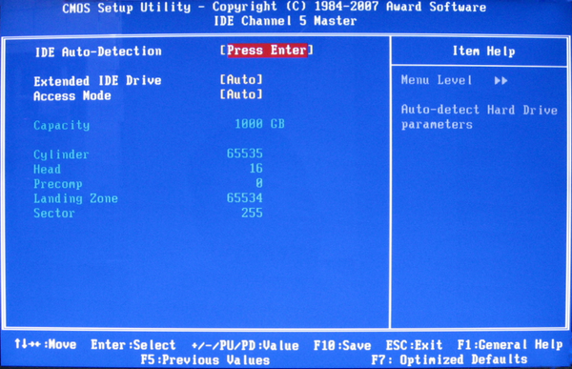This screenshot has height=369, width=572.
Task: Click the Item Help panel heading
Action: click(x=483, y=51)
